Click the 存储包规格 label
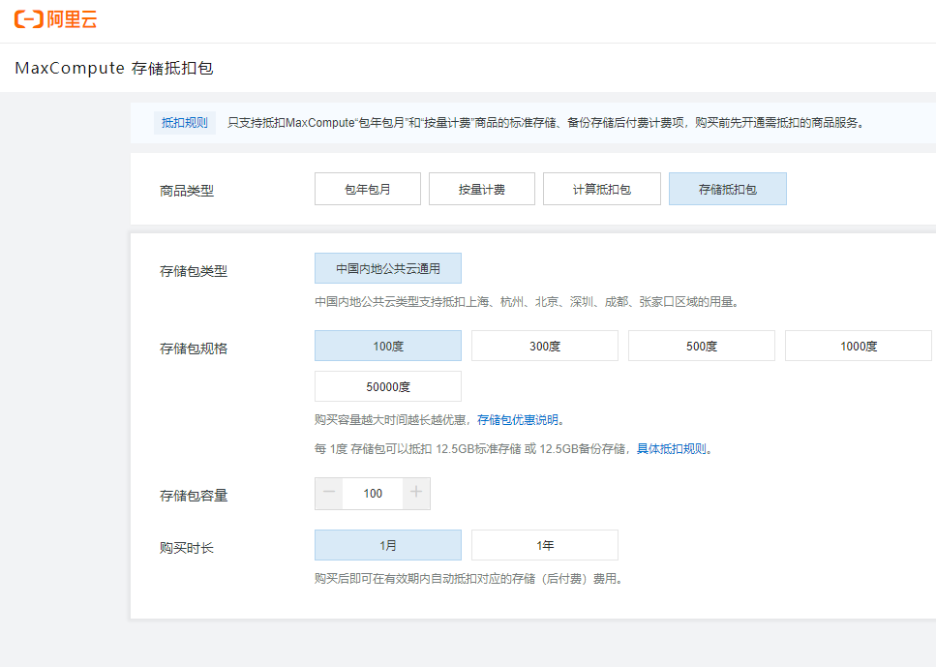 coord(194,349)
